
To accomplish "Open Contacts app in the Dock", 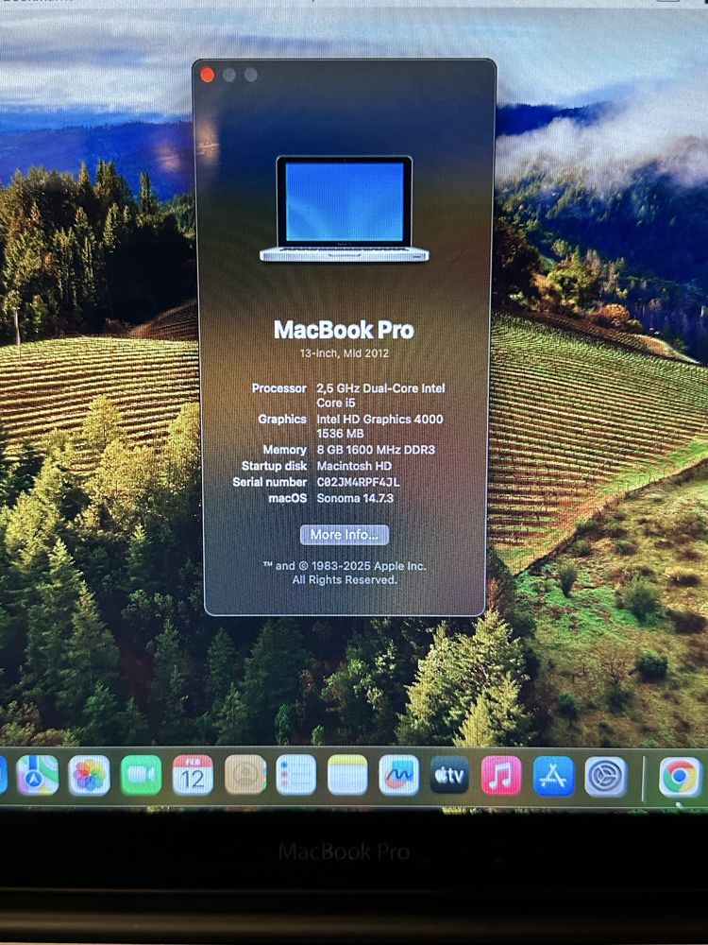I will 245,775.
